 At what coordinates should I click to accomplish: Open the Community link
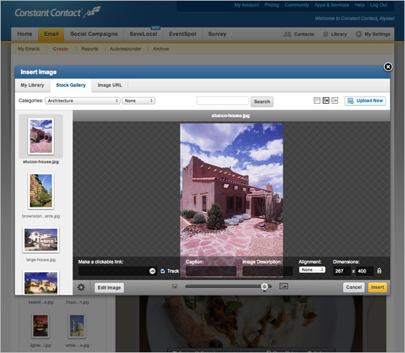click(296, 5)
